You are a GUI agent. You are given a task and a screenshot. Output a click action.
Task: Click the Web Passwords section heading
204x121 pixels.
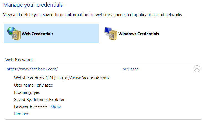tap(19, 60)
